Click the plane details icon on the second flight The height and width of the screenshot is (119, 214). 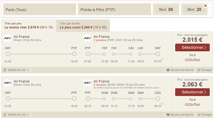5,115
